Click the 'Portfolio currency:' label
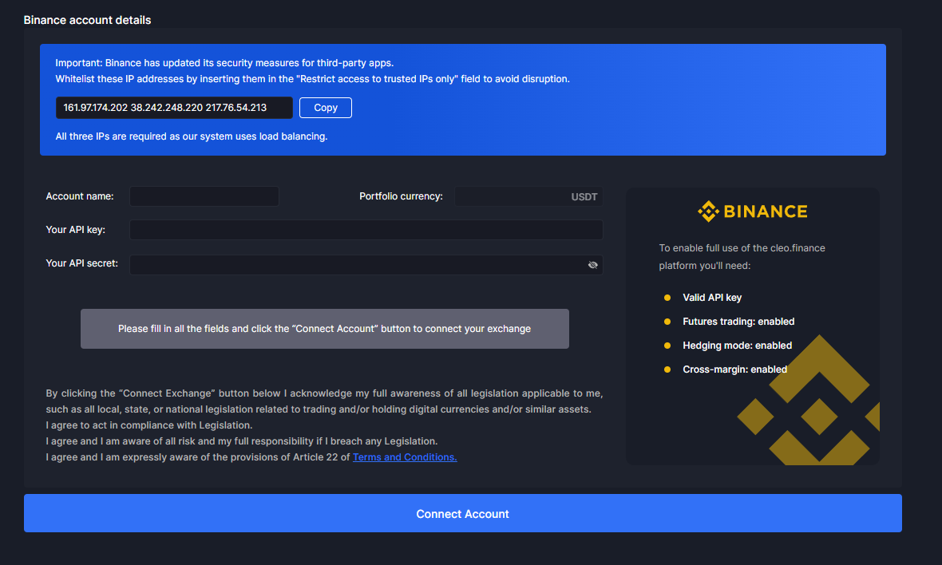942x565 pixels. 401,196
